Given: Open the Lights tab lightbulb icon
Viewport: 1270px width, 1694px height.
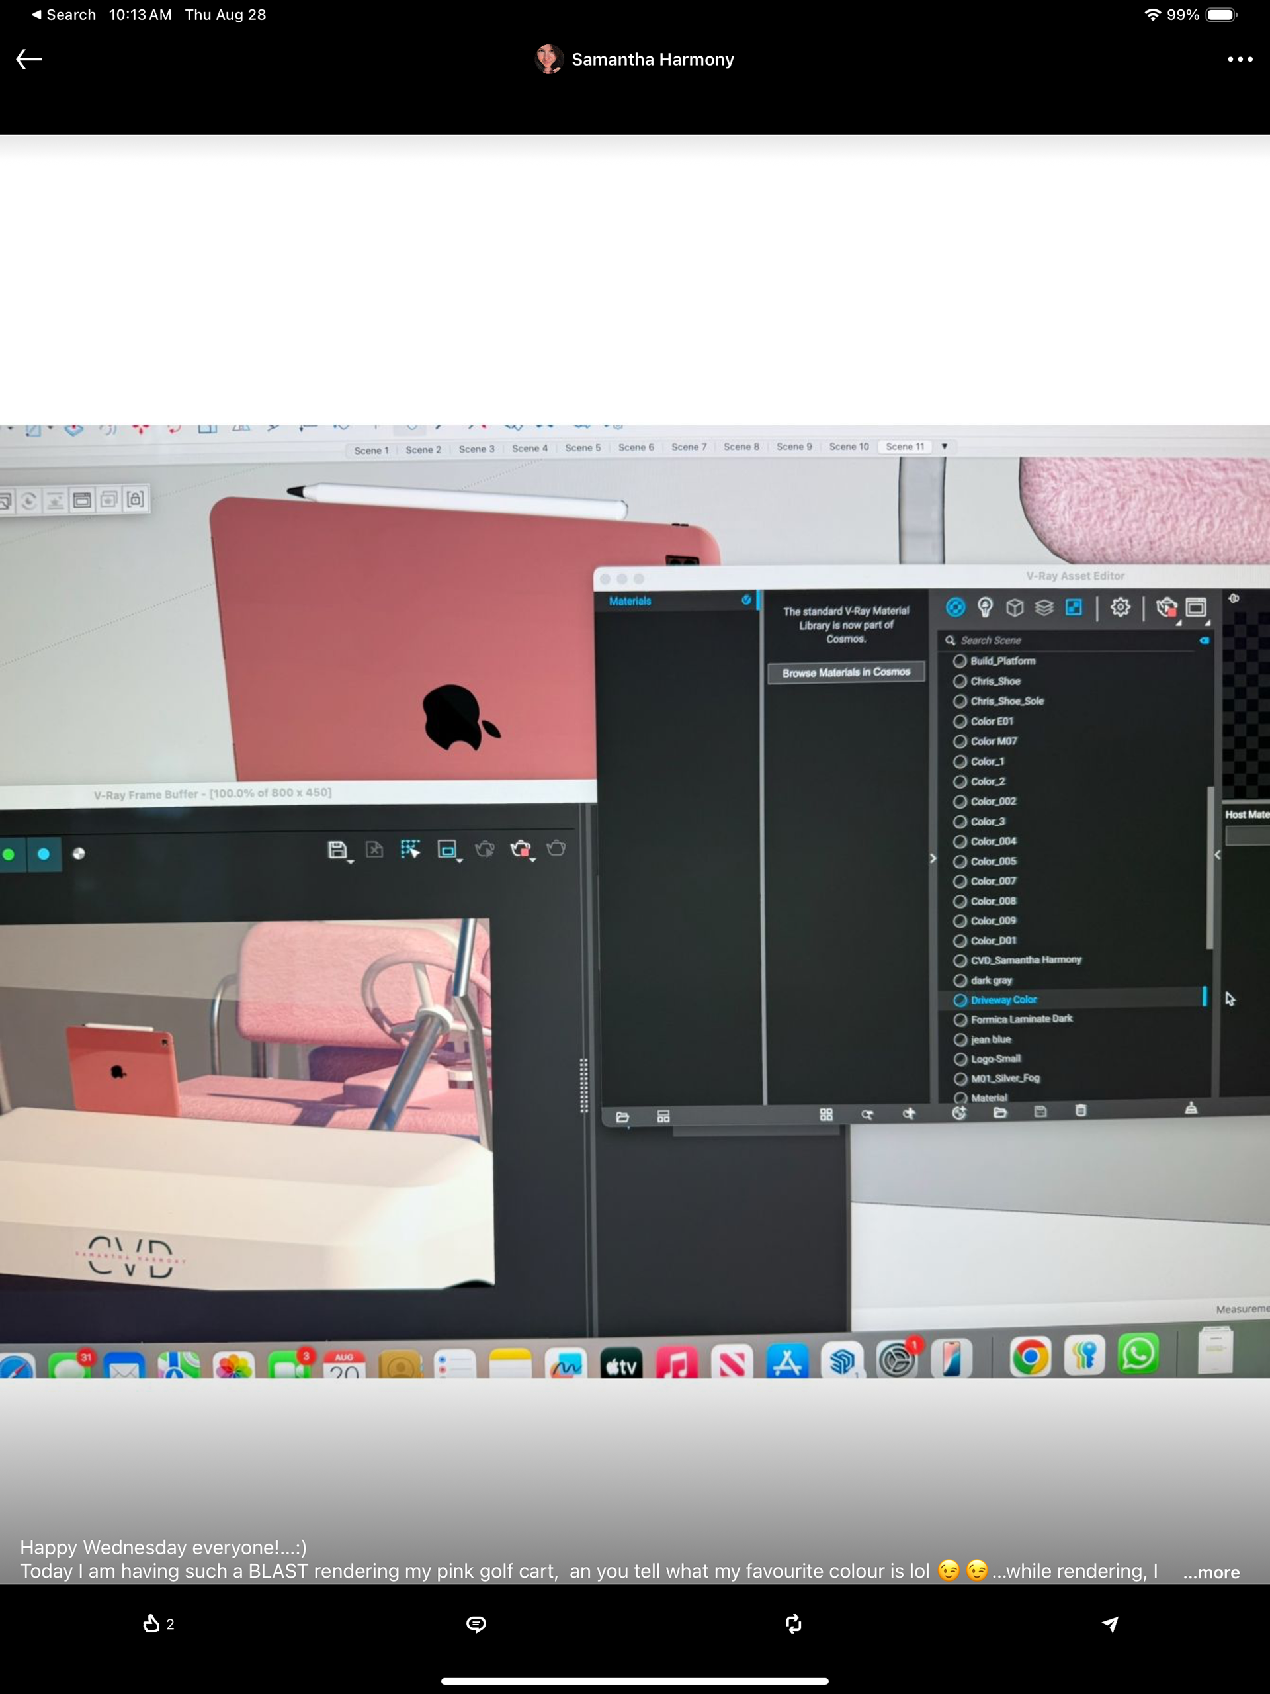Looking at the screenshot, I should coord(985,607).
